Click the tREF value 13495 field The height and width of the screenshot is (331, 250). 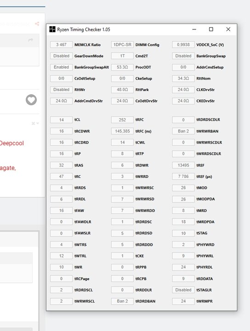coord(183,165)
